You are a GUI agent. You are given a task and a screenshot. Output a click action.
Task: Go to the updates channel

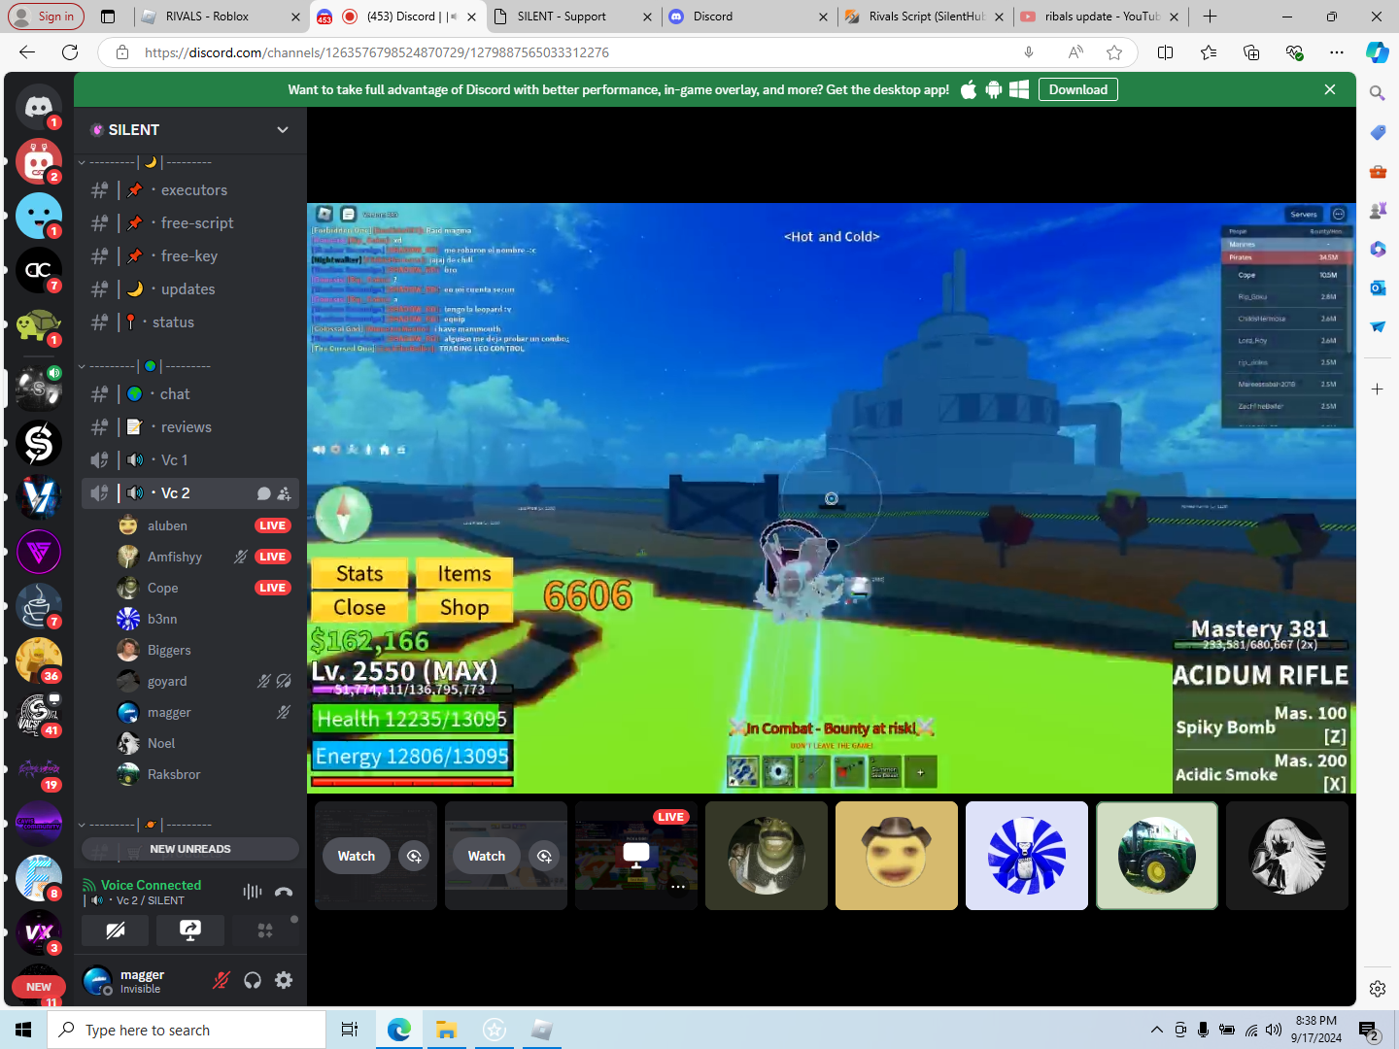tap(190, 289)
